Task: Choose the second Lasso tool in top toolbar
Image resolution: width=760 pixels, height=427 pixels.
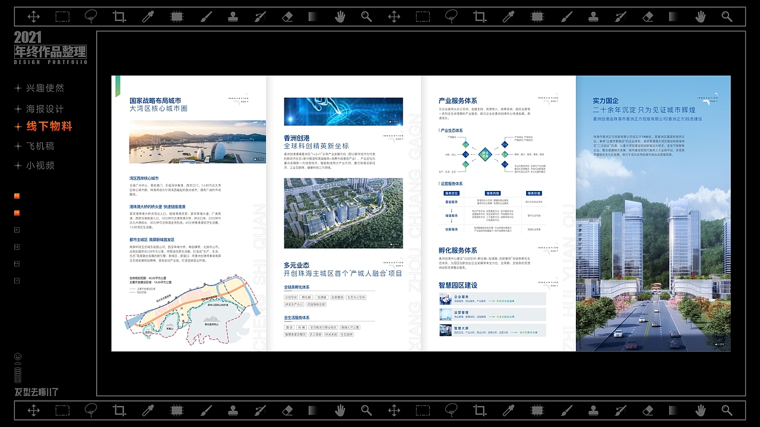Action: [x=451, y=17]
